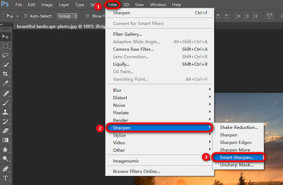Expand the Distort submenu
The height and width of the screenshot is (185, 283).
click(160, 98)
